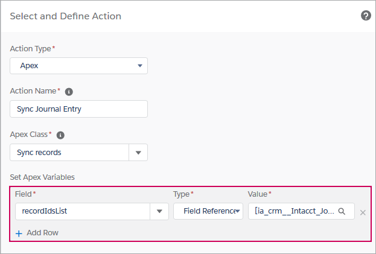The width and height of the screenshot is (376, 254).
Task: Expand the Field dropdown arrow
Action: point(159,211)
